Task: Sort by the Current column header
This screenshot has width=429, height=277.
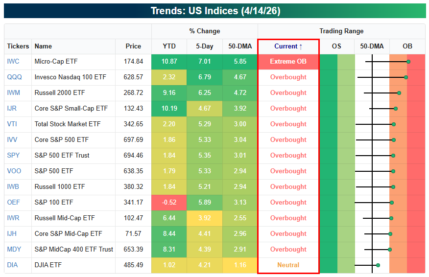Action: pos(288,46)
